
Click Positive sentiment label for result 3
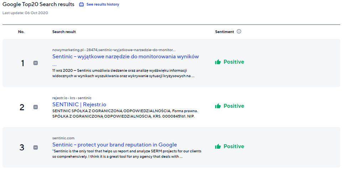(x=234, y=147)
